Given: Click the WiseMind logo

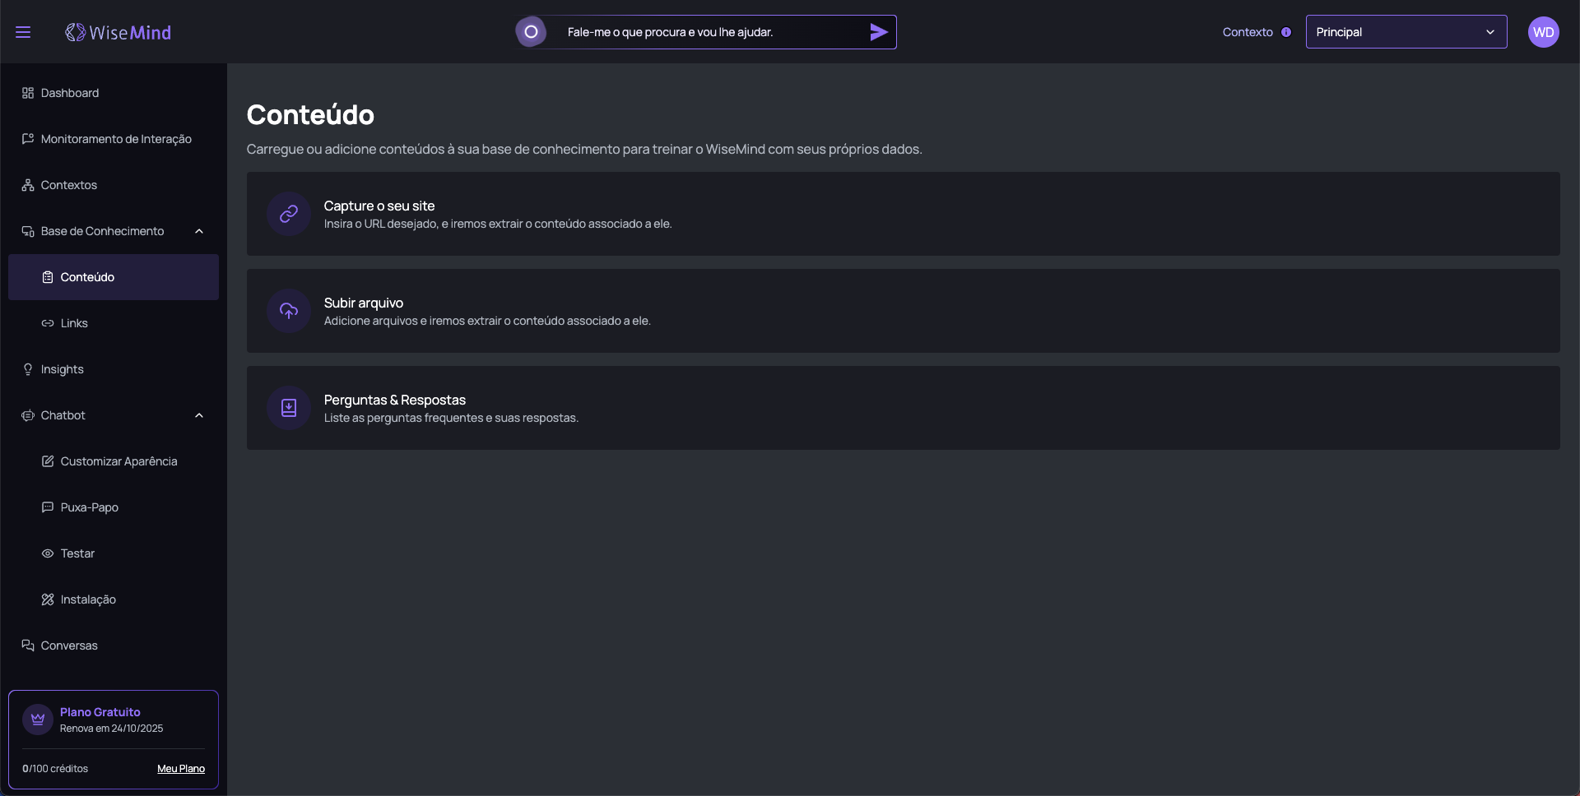Looking at the screenshot, I should tap(118, 32).
